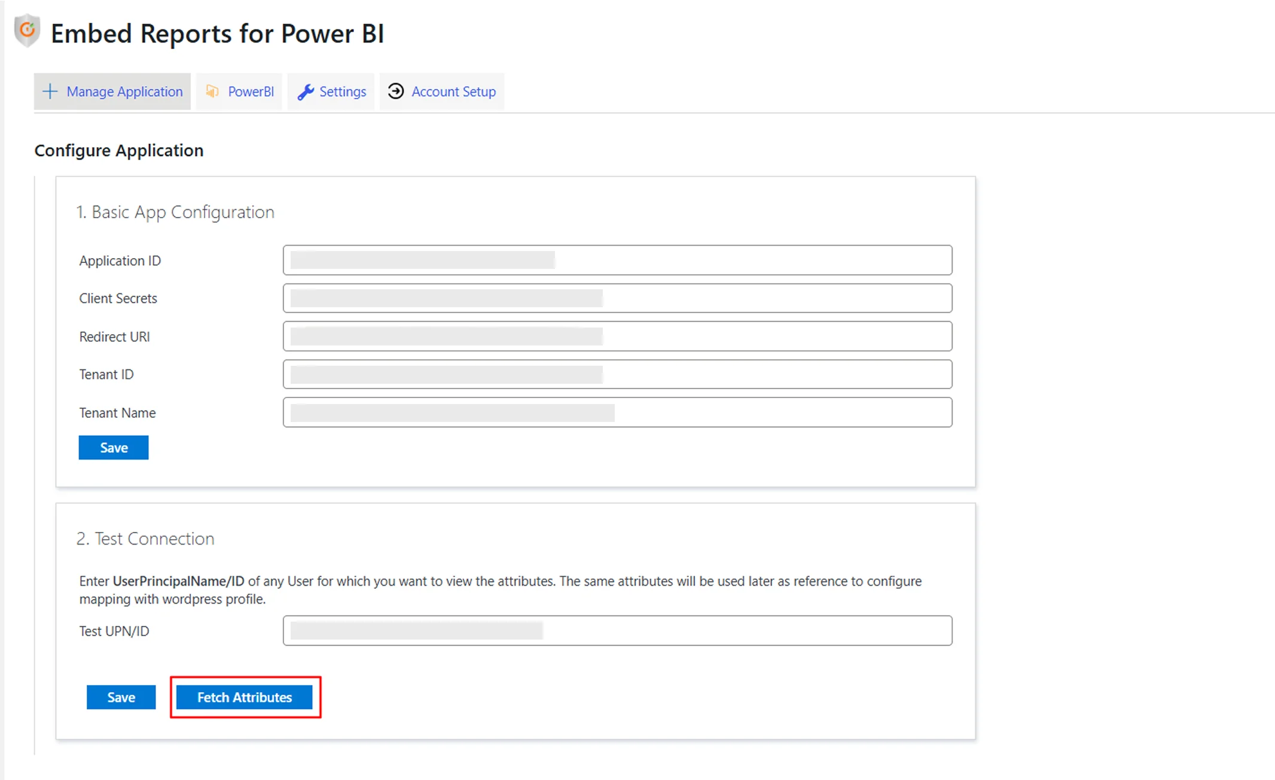Focus the Application ID input field
Image resolution: width=1275 pixels, height=780 pixels.
click(618, 260)
